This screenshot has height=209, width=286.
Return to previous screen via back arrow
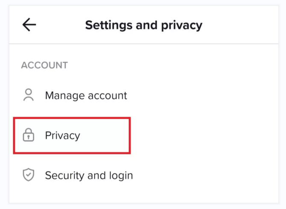click(29, 25)
